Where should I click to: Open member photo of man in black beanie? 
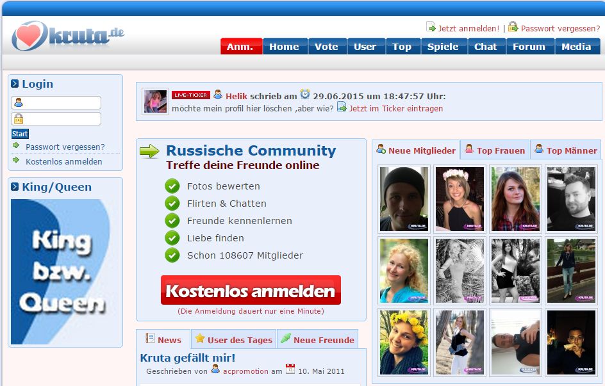pyautogui.click(x=404, y=199)
